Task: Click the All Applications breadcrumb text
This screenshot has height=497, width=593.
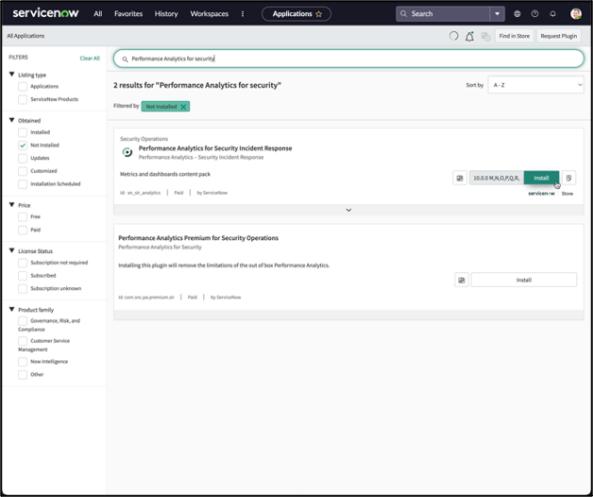Action: [x=25, y=36]
